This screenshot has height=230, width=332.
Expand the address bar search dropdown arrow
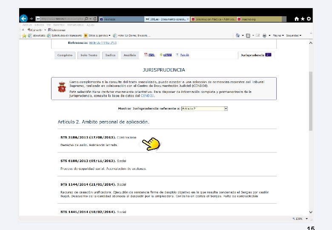click(90, 19)
